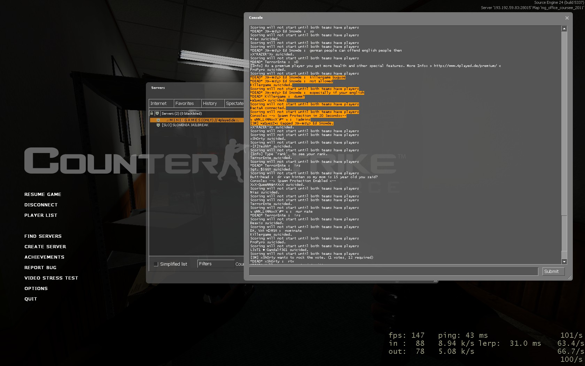
Task: Click console line 'Spawn Protection in 20 Seconds'
Action: pos(298,116)
